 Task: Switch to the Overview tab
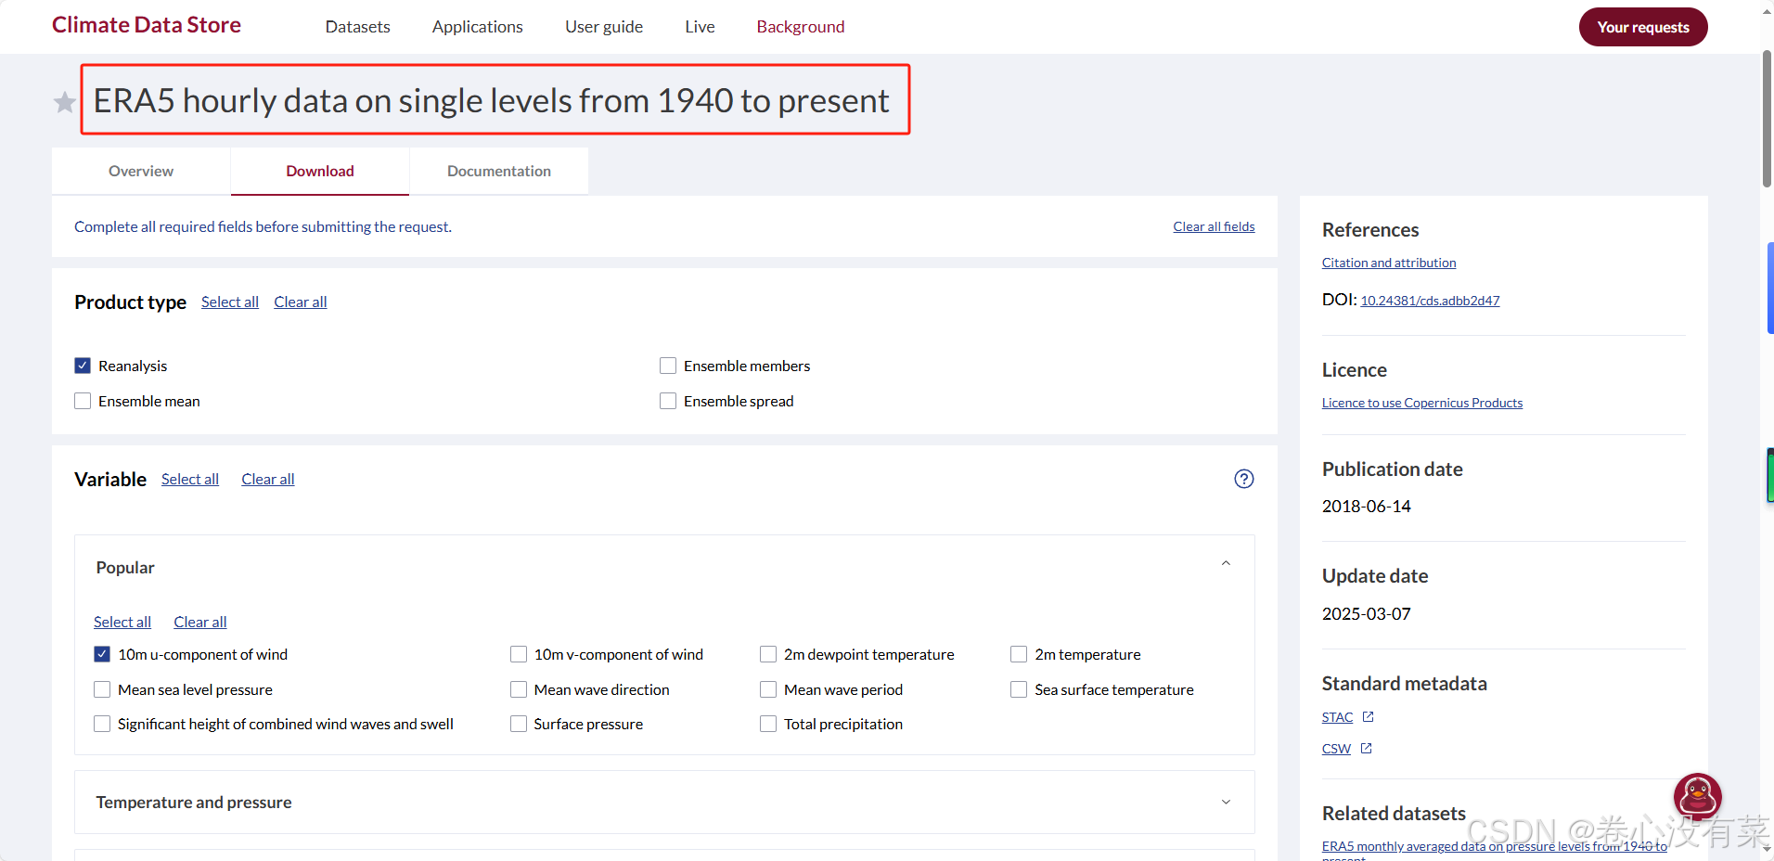(x=141, y=171)
